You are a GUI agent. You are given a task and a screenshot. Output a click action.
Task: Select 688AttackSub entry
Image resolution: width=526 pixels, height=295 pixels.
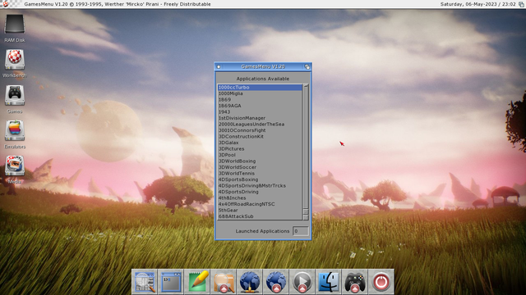pos(260,216)
